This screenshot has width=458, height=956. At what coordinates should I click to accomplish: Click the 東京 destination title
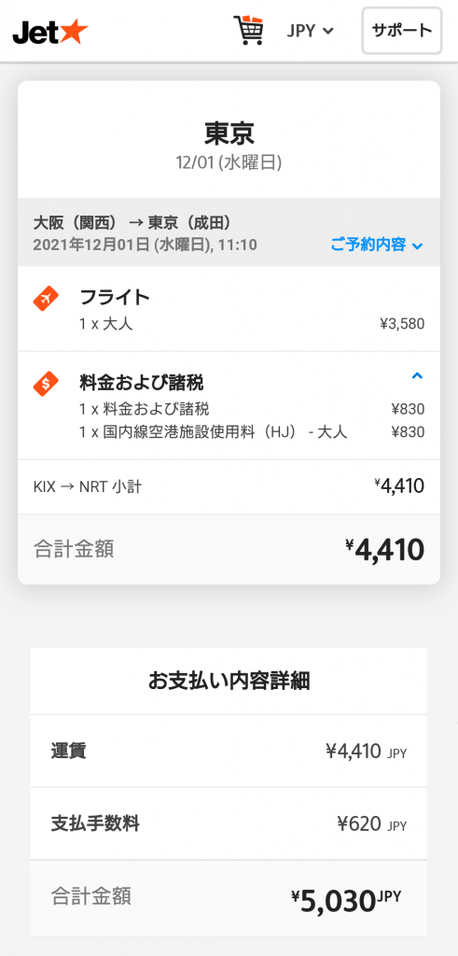click(x=229, y=133)
